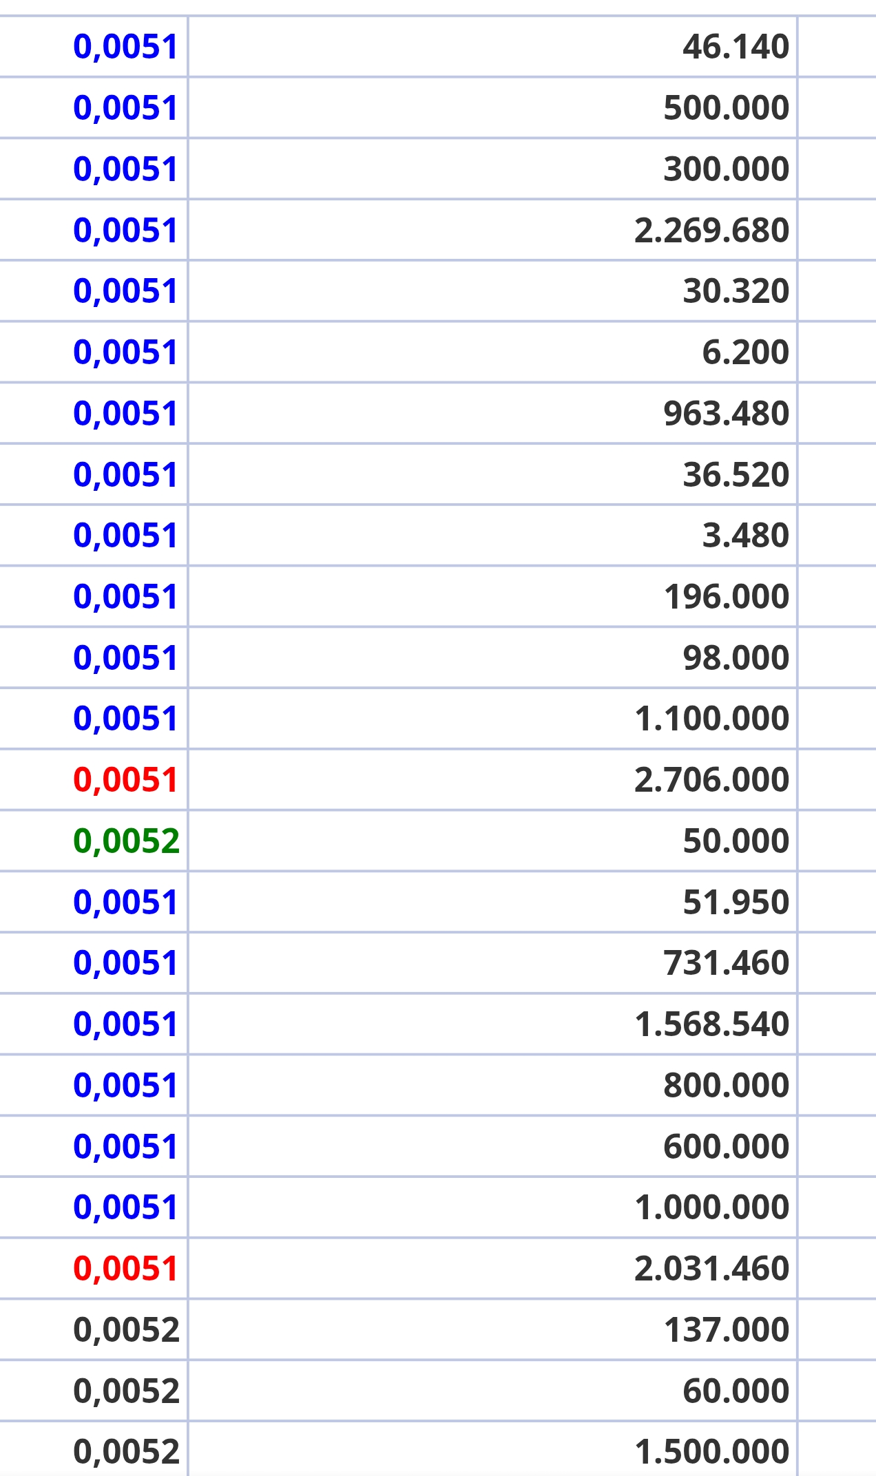876x1476 pixels.
Task: Click the 1.100.000 volume value
Action: click(711, 719)
